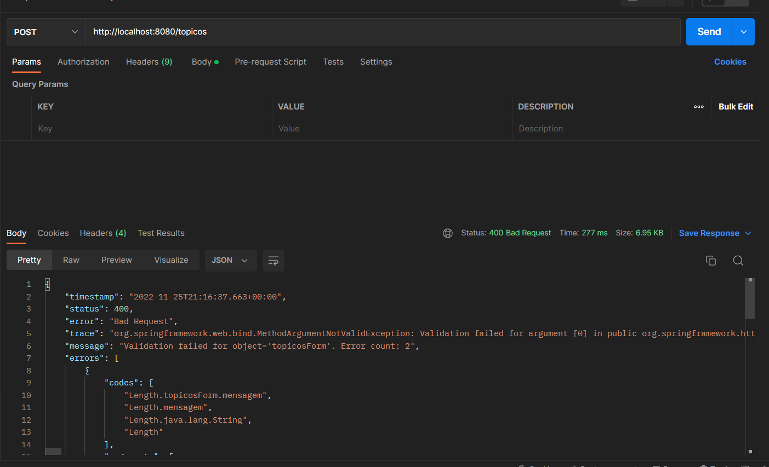Click the query param Description field

(636, 129)
